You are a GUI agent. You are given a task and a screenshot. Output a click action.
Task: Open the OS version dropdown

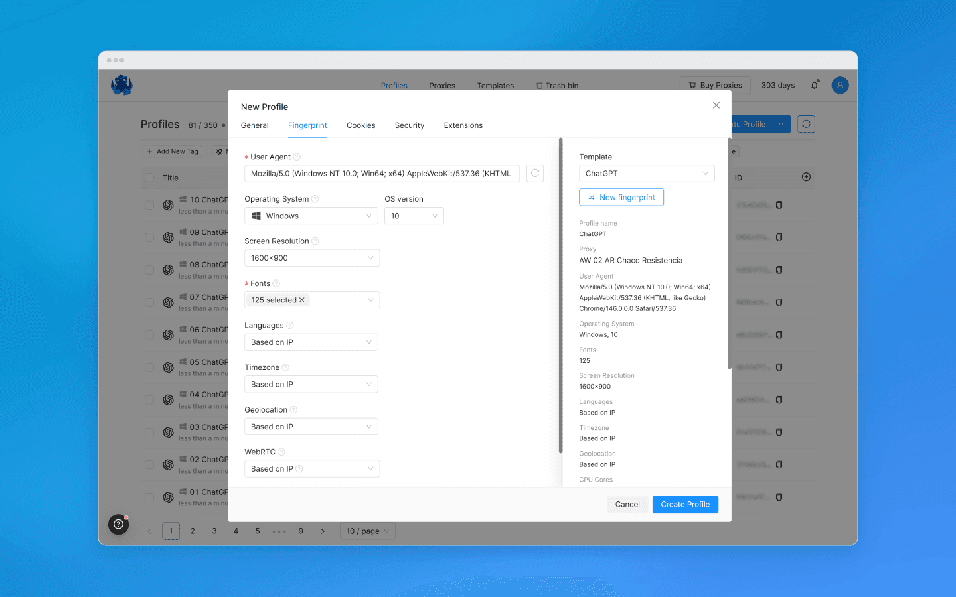point(414,216)
